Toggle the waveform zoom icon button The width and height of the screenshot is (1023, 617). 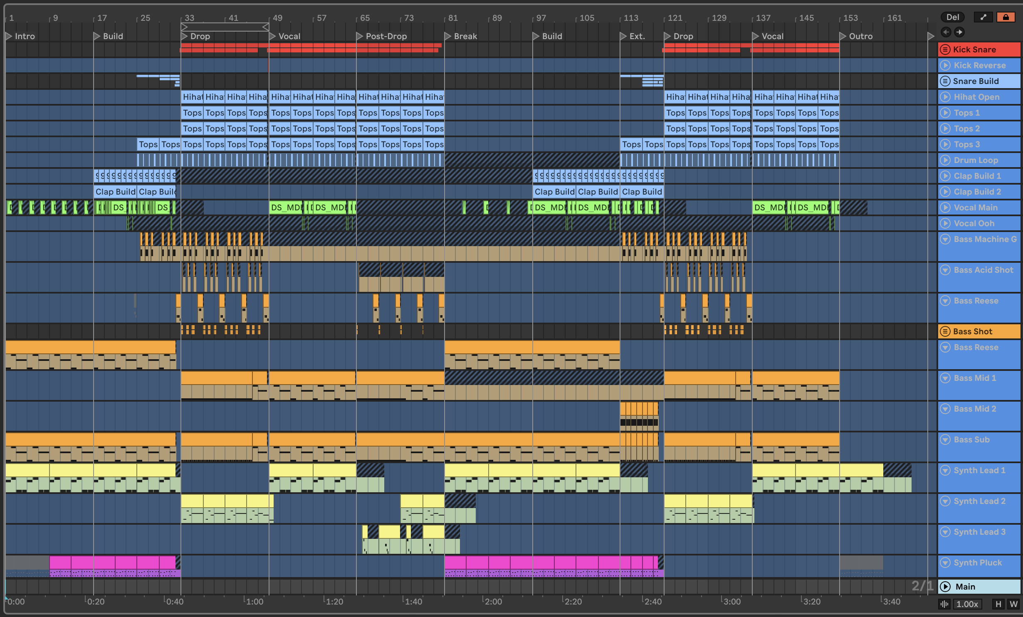pyautogui.click(x=944, y=604)
